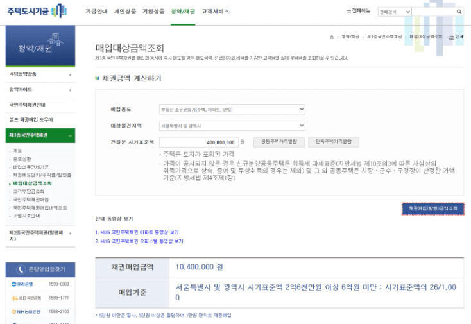Click the 1599-1771 phone number
This screenshot has height=324, width=471.
(58, 298)
